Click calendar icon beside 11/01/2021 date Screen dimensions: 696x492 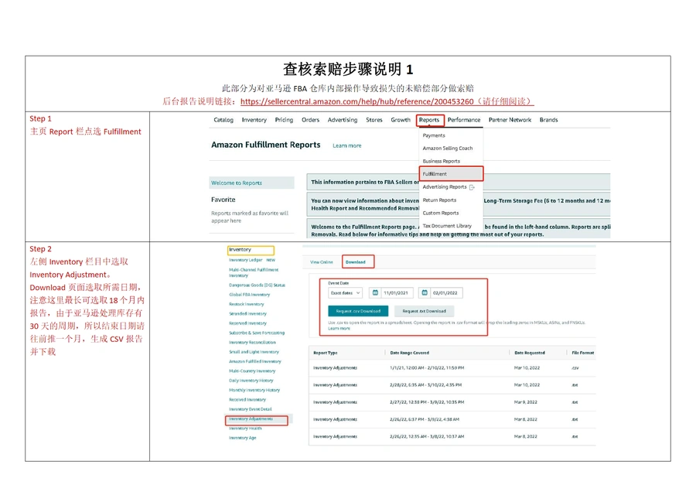coord(375,292)
